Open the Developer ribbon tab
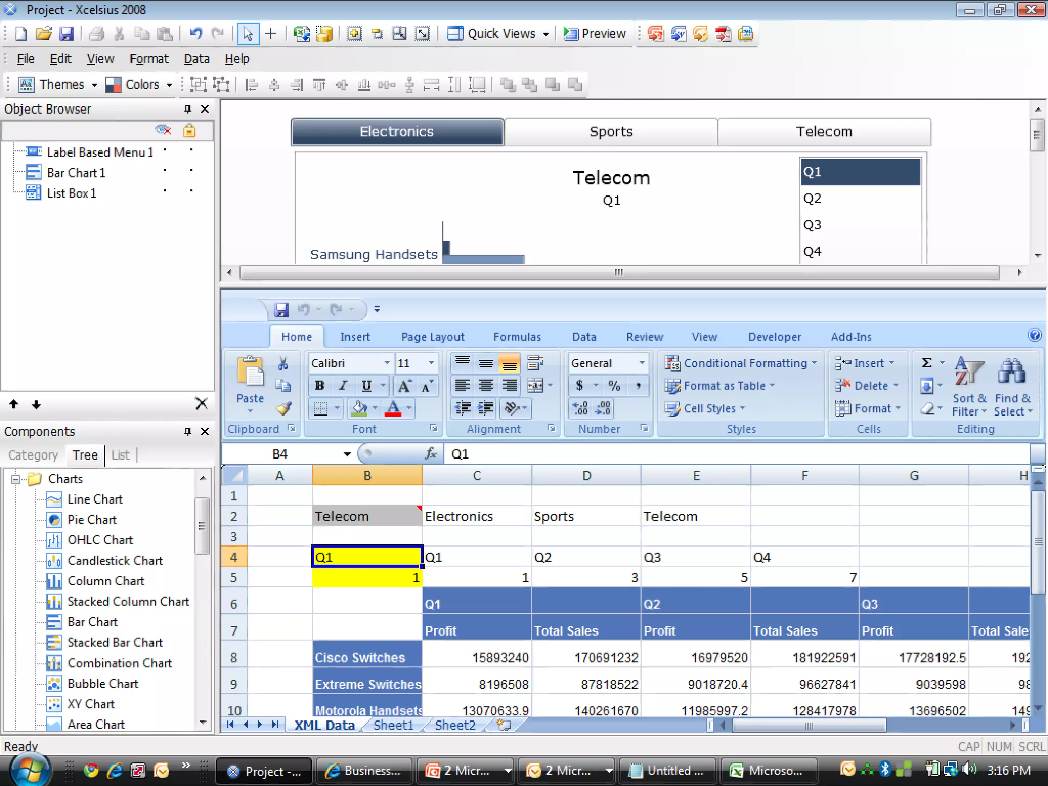This screenshot has height=786, width=1048. pos(775,337)
